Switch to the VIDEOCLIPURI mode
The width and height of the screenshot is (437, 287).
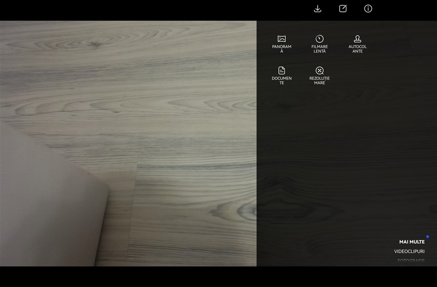point(409,251)
